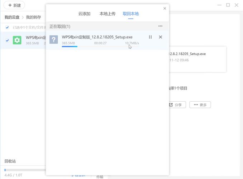Open 我的转存 breadcrumb folder

pos(33,17)
